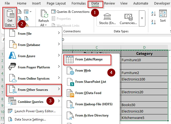The width and height of the screenshot is (171, 124).
Task: Open the View tab
Action: (124, 3)
